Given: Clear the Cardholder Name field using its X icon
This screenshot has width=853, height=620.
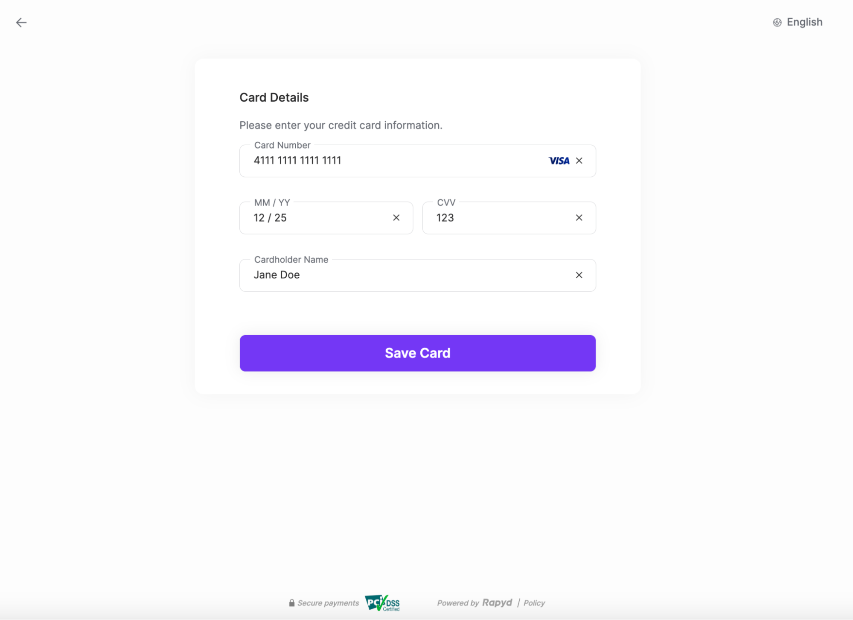Looking at the screenshot, I should click(x=579, y=275).
